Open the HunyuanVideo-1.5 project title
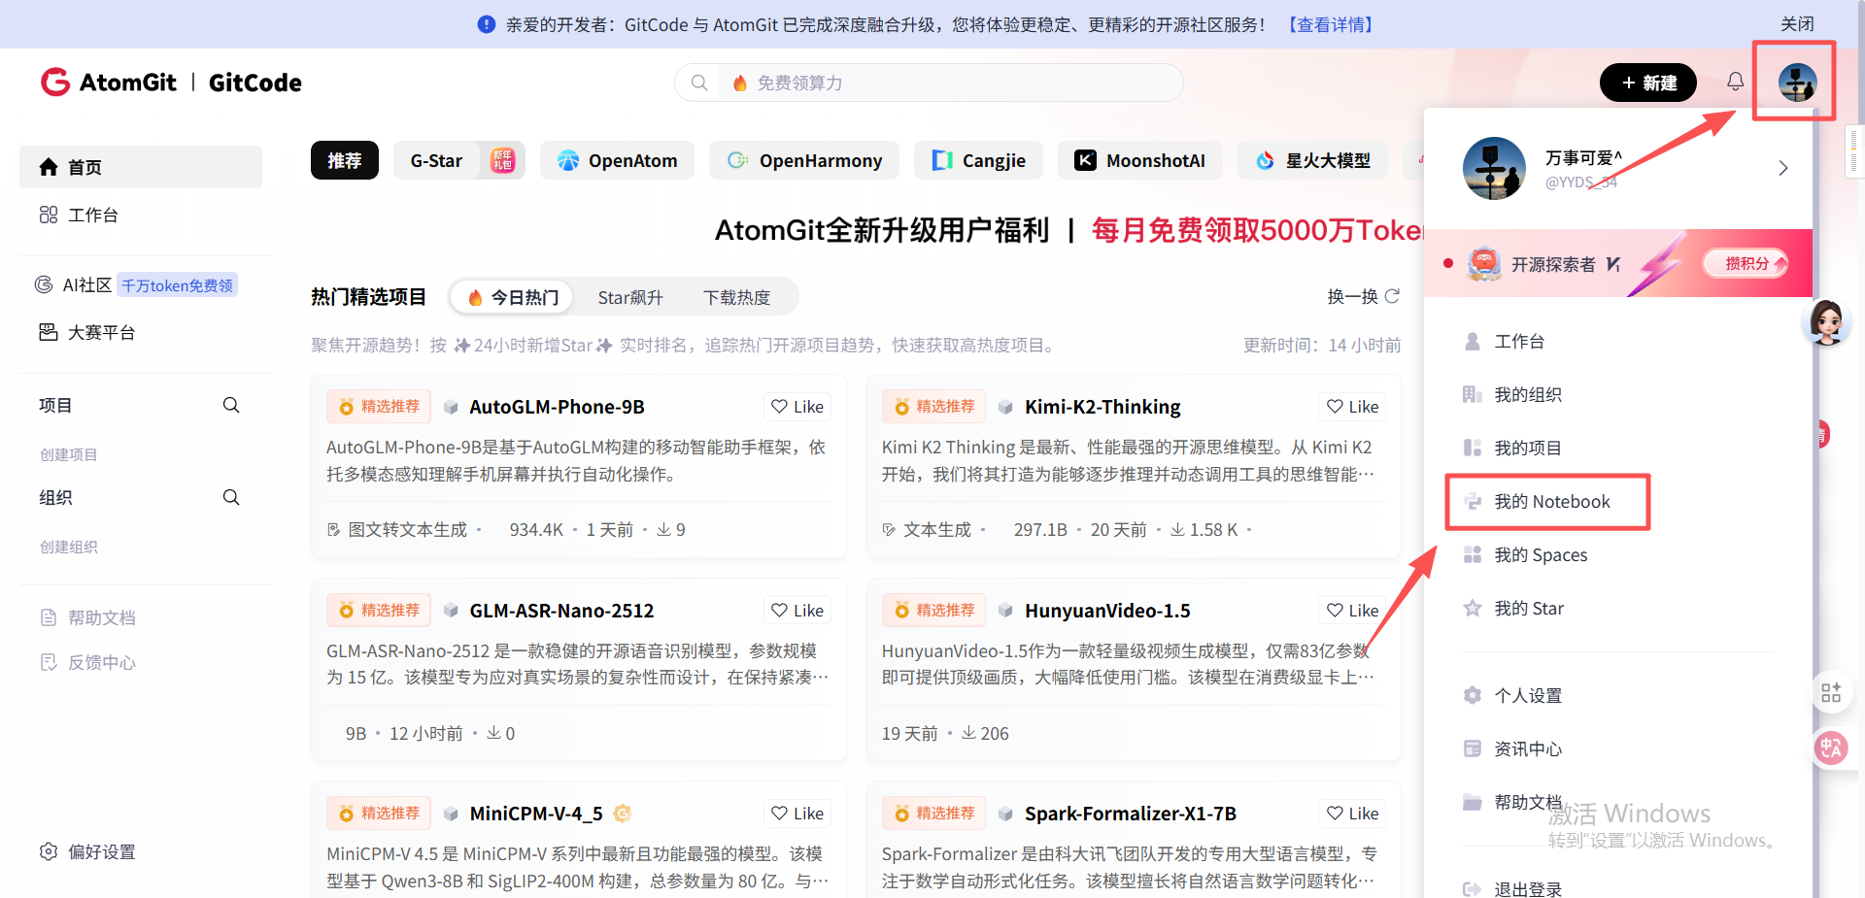 [1107, 611]
